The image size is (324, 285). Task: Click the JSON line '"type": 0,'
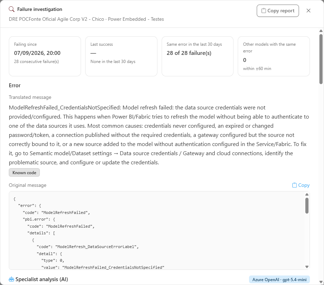(53, 260)
